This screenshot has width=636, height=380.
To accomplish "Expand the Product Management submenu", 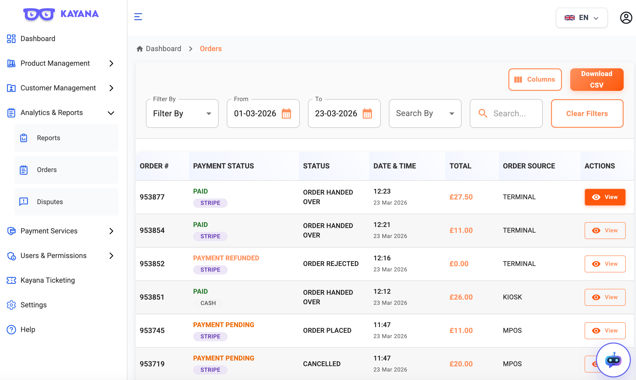I will [x=111, y=63].
